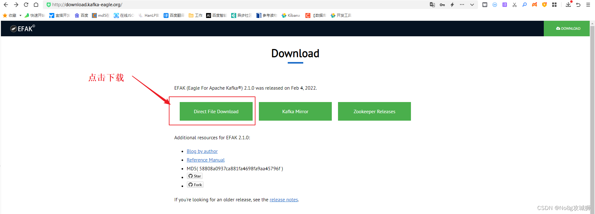
Task: Click the green site security shield icon
Action: click(x=48, y=5)
